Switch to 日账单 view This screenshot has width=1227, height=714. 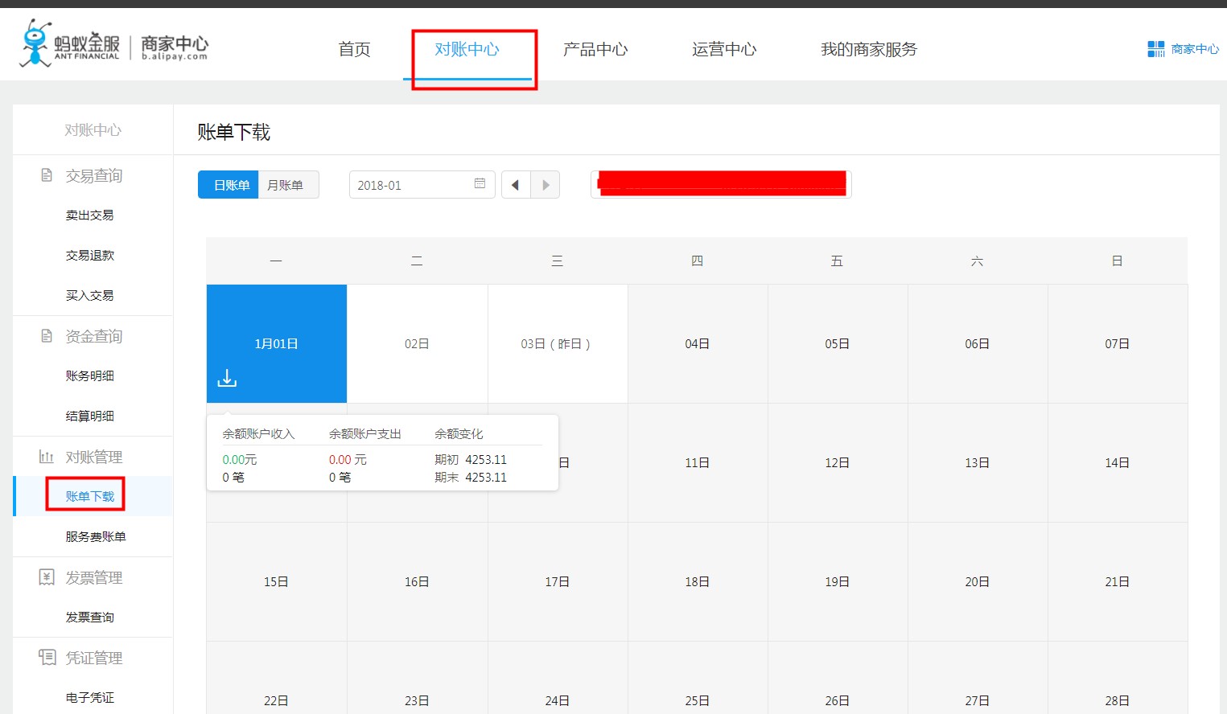tap(229, 185)
